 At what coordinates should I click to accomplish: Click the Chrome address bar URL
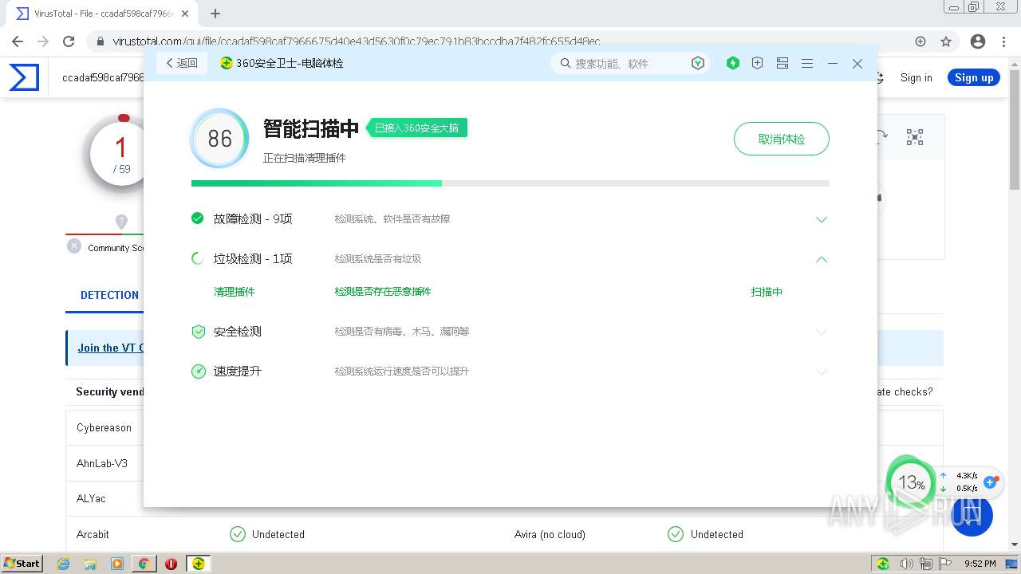[357, 41]
